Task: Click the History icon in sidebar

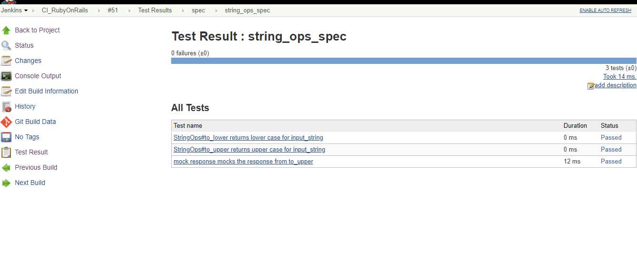Action: coord(6,107)
